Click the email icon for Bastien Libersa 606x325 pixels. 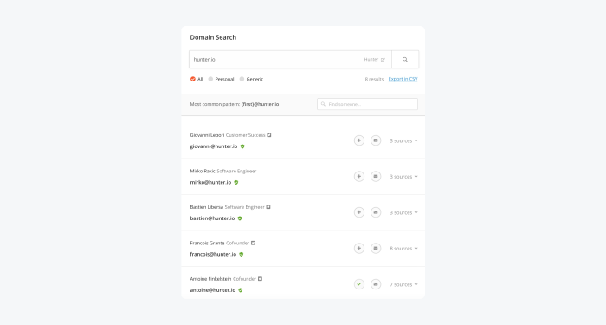click(x=376, y=212)
